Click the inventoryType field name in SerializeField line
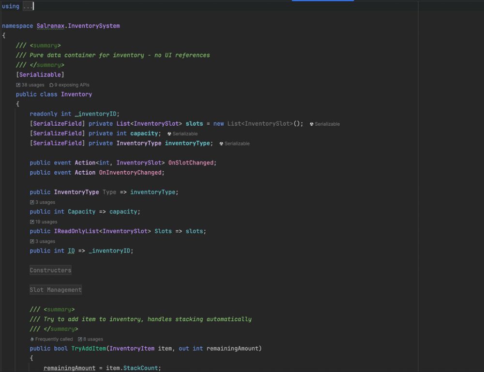 click(x=187, y=143)
